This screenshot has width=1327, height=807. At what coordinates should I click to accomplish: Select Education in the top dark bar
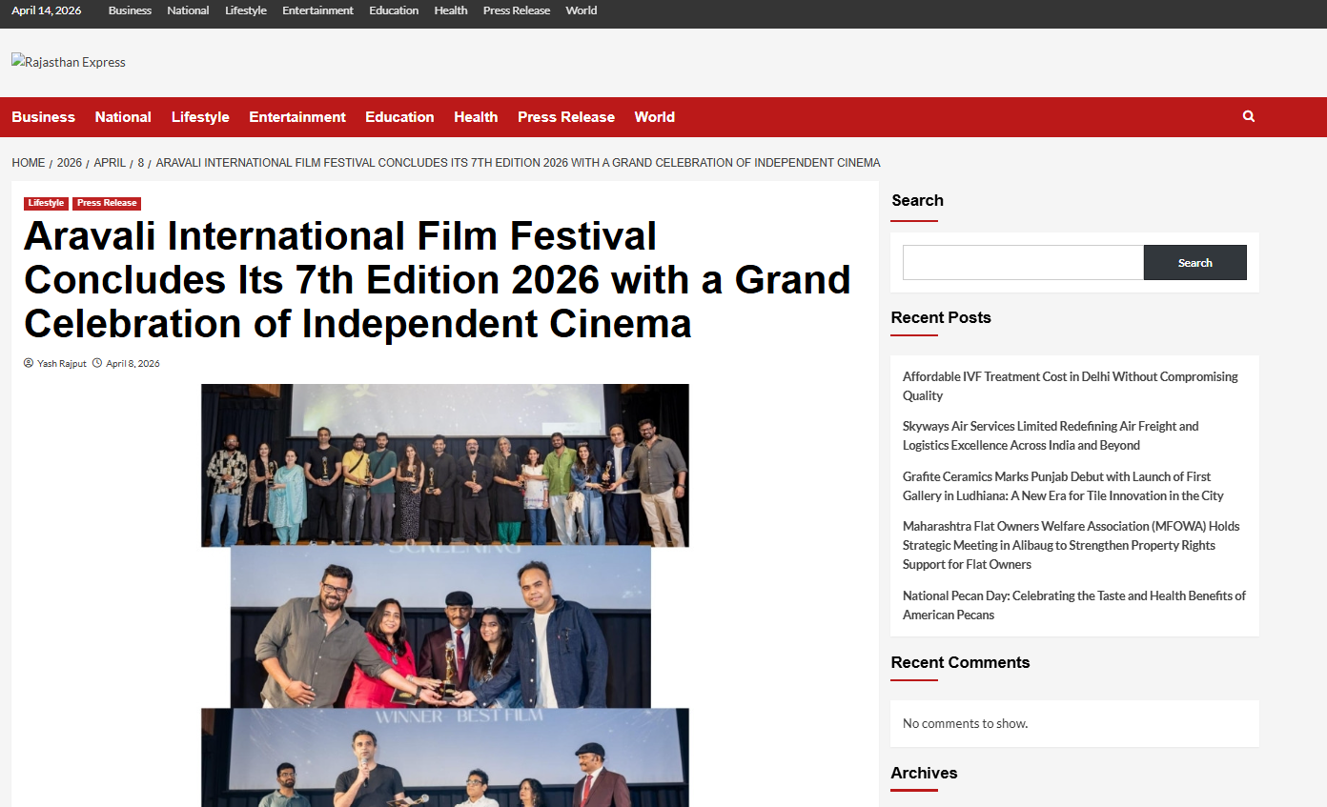(394, 10)
